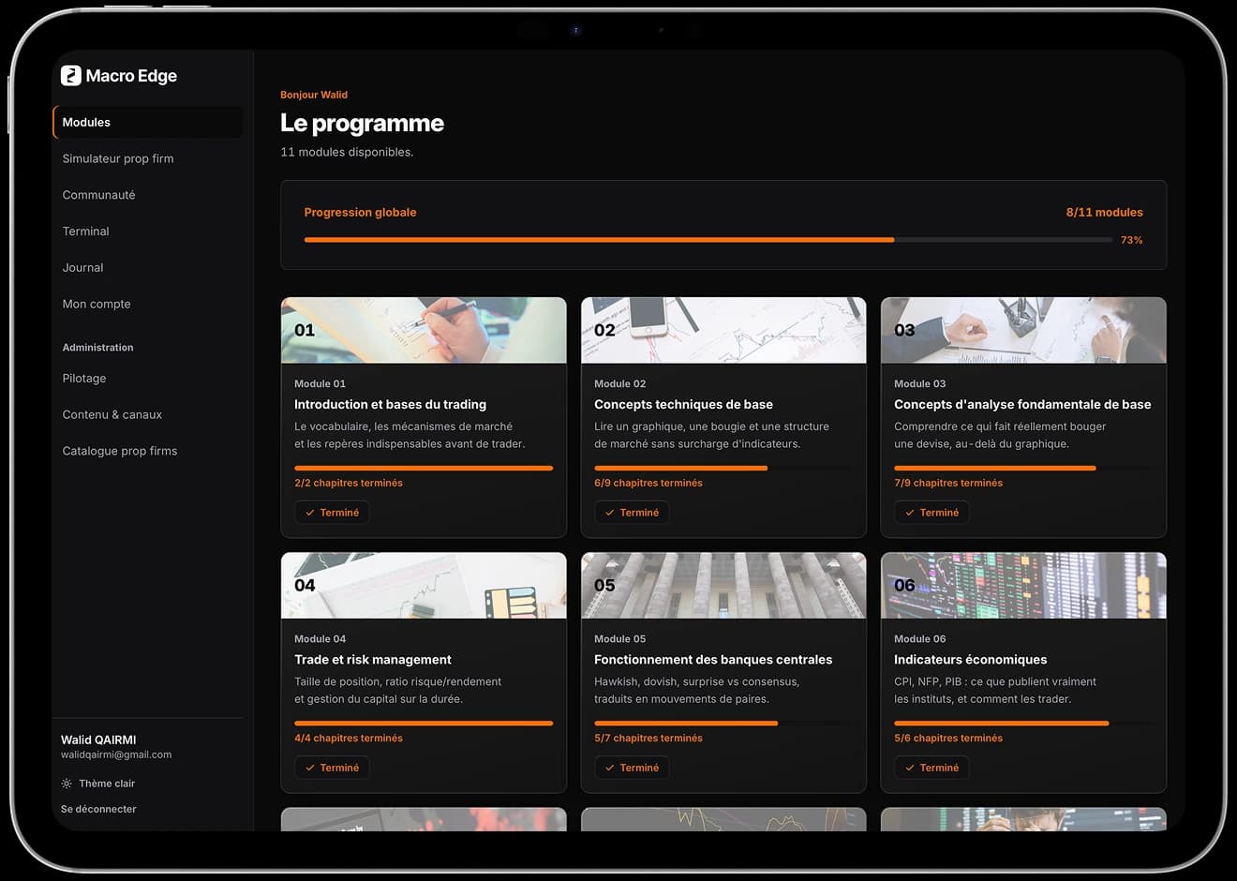Screen dimensions: 1237x881
Task: Click '5/7 chapitres terminés' text
Action: (x=648, y=739)
